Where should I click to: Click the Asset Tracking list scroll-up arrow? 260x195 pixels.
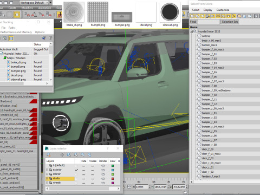tap(51, 44)
